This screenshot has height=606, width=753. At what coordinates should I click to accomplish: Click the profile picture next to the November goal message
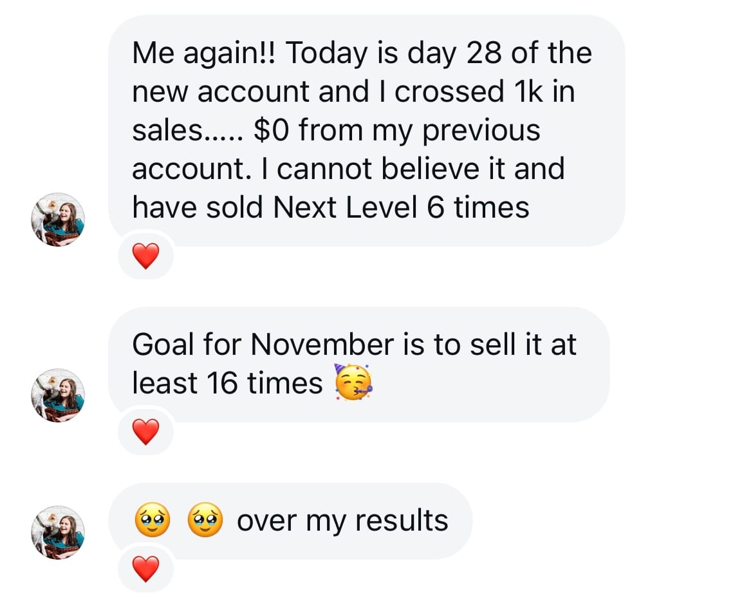coord(58,395)
